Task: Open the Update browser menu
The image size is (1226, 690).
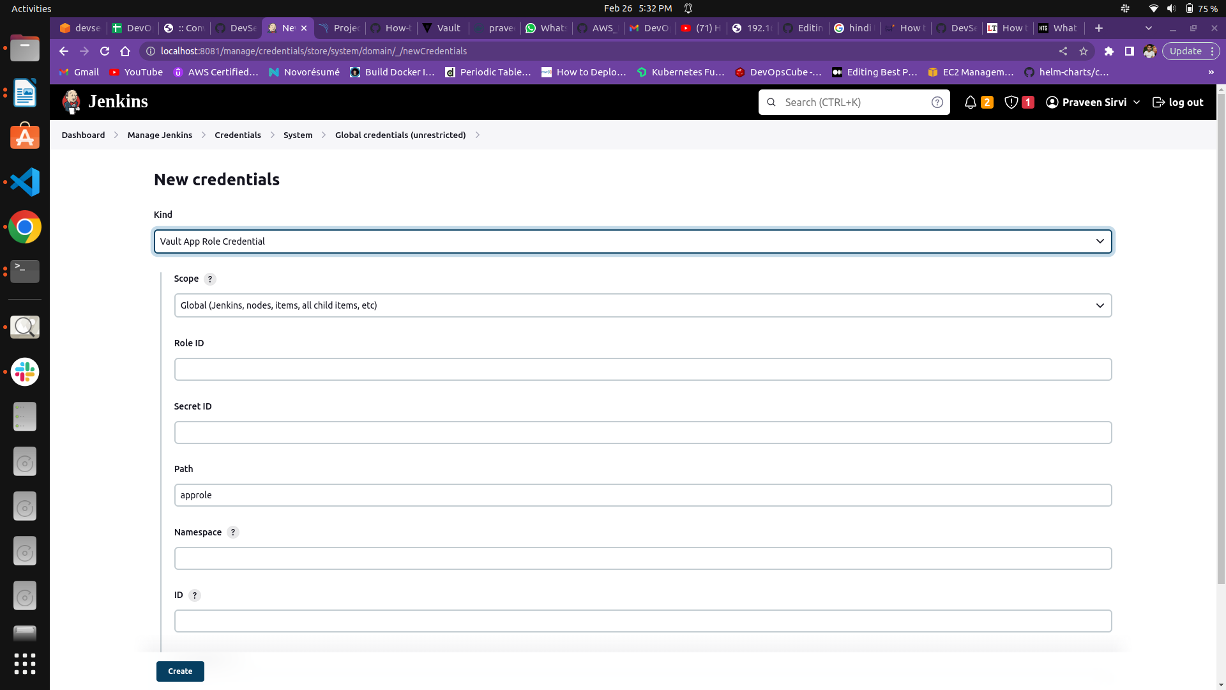Action: (x=1192, y=51)
